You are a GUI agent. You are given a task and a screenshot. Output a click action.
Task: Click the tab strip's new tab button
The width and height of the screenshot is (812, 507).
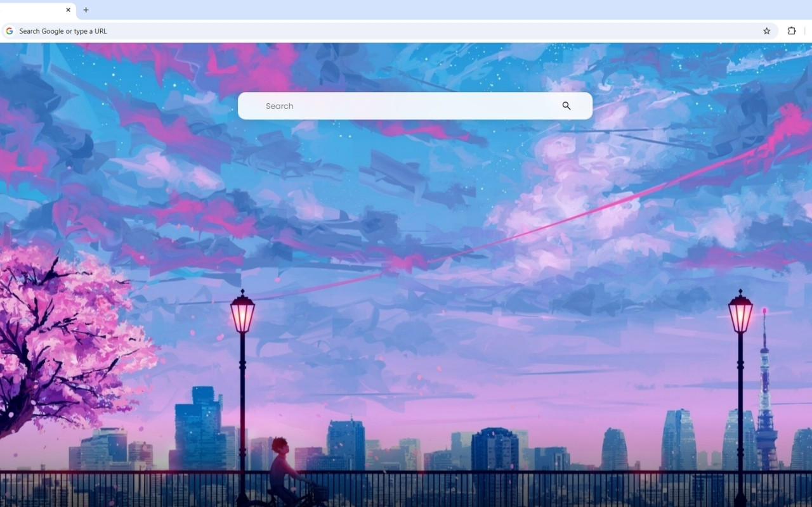coord(86,10)
